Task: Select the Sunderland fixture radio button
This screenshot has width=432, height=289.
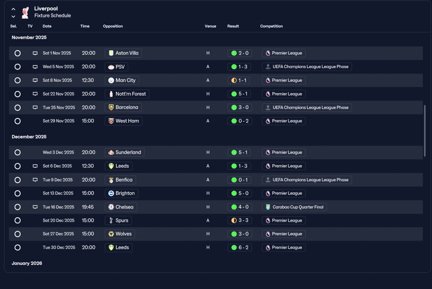Action: 18,153
